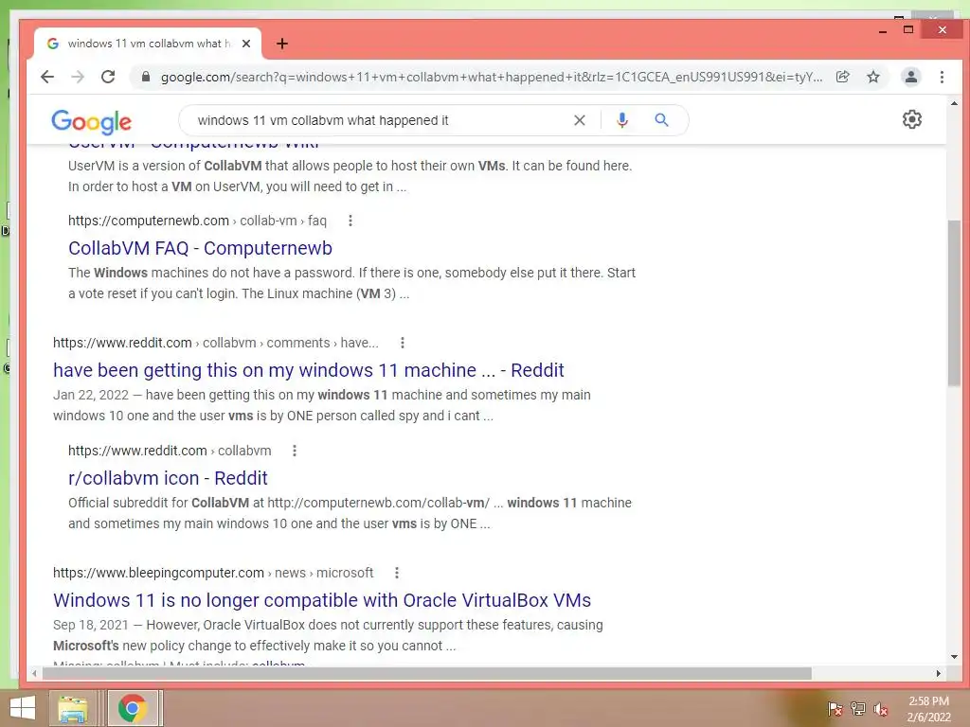Open Google quick settings gear
Screen dimensions: 970x727
tap(912, 119)
